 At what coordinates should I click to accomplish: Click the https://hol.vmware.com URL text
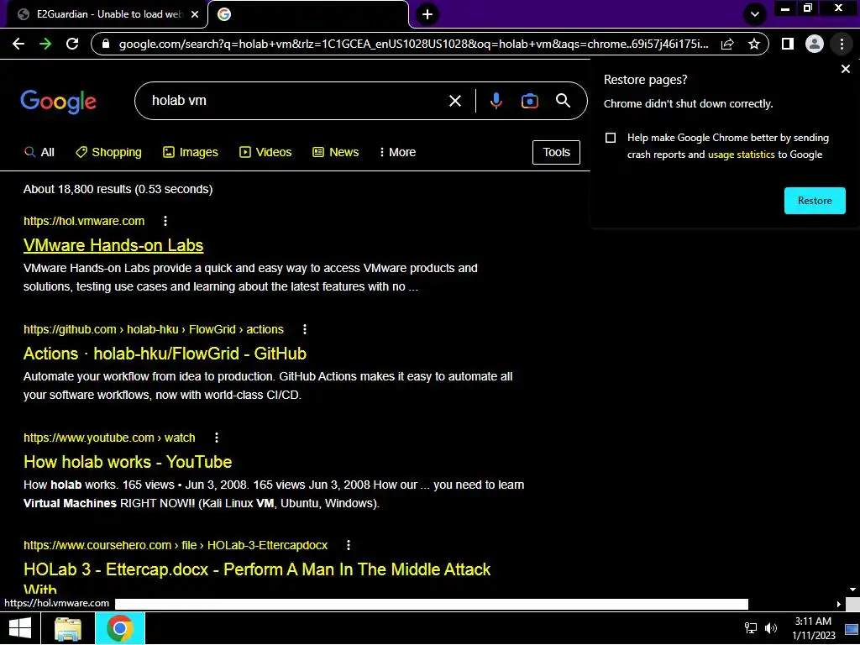tap(84, 221)
